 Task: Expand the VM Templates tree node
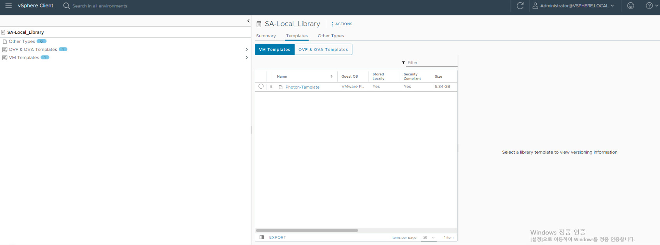[x=247, y=57]
